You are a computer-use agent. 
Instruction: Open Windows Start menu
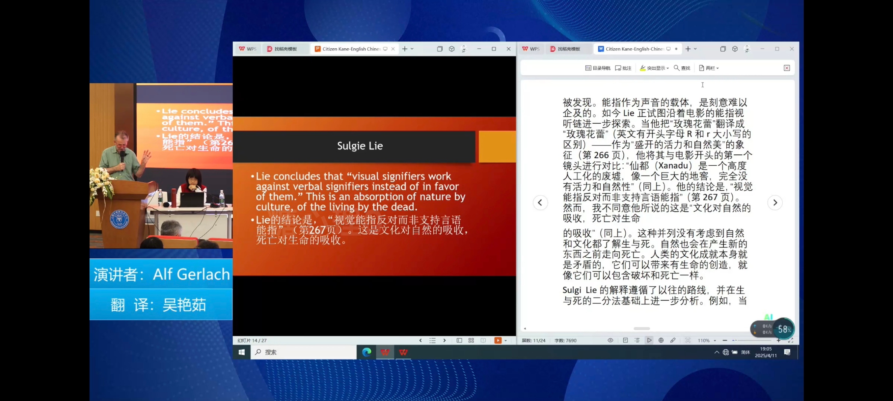[242, 352]
